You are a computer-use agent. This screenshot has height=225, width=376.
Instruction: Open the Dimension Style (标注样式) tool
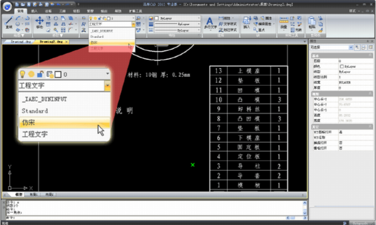coord(228,30)
